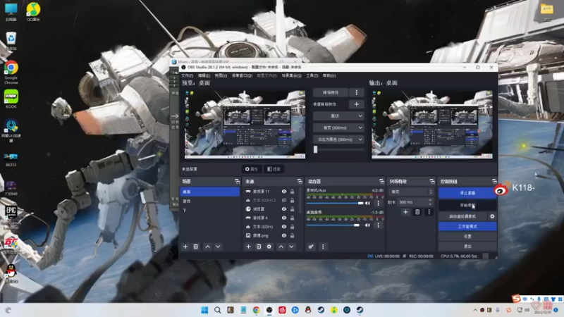Hide the 微博.png source
This screenshot has height=317, width=564.
(284, 235)
